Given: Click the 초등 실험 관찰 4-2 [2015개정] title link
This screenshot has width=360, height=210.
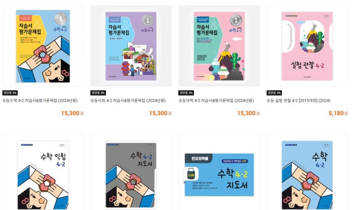Looking at the screenshot, I should (298, 100).
